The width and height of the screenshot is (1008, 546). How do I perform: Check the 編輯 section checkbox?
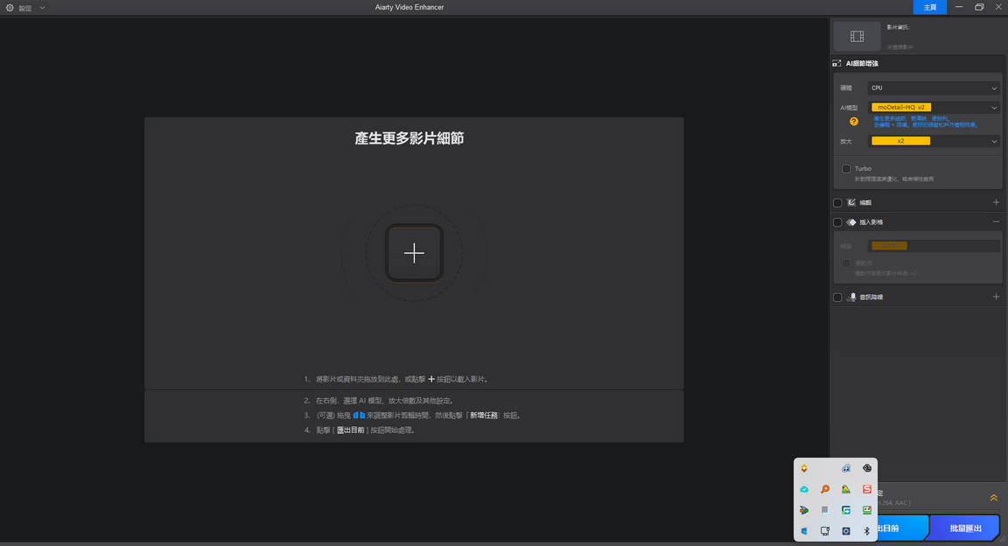pyautogui.click(x=836, y=202)
